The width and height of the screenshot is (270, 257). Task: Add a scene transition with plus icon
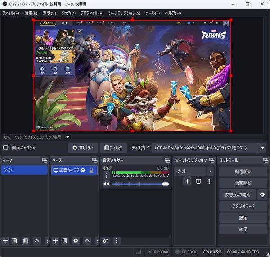[x=187, y=181]
